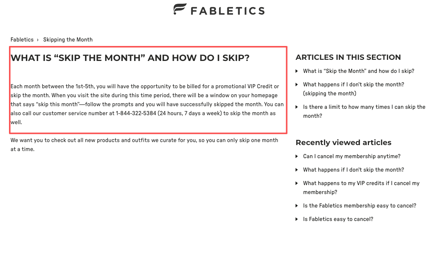
Task: Click the highlighted Skip the Month article heading
Action: coord(131,58)
